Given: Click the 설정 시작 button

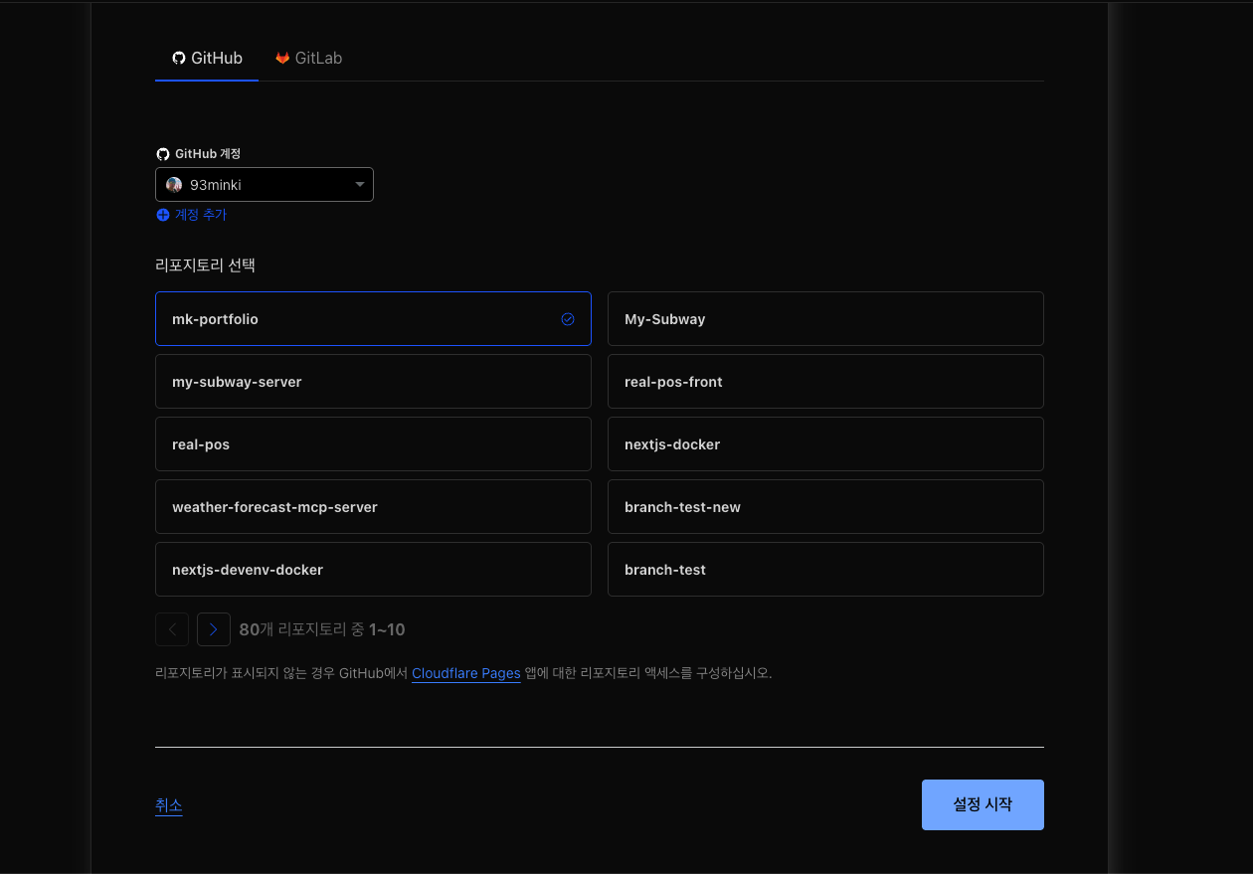Looking at the screenshot, I should tap(983, 804).
